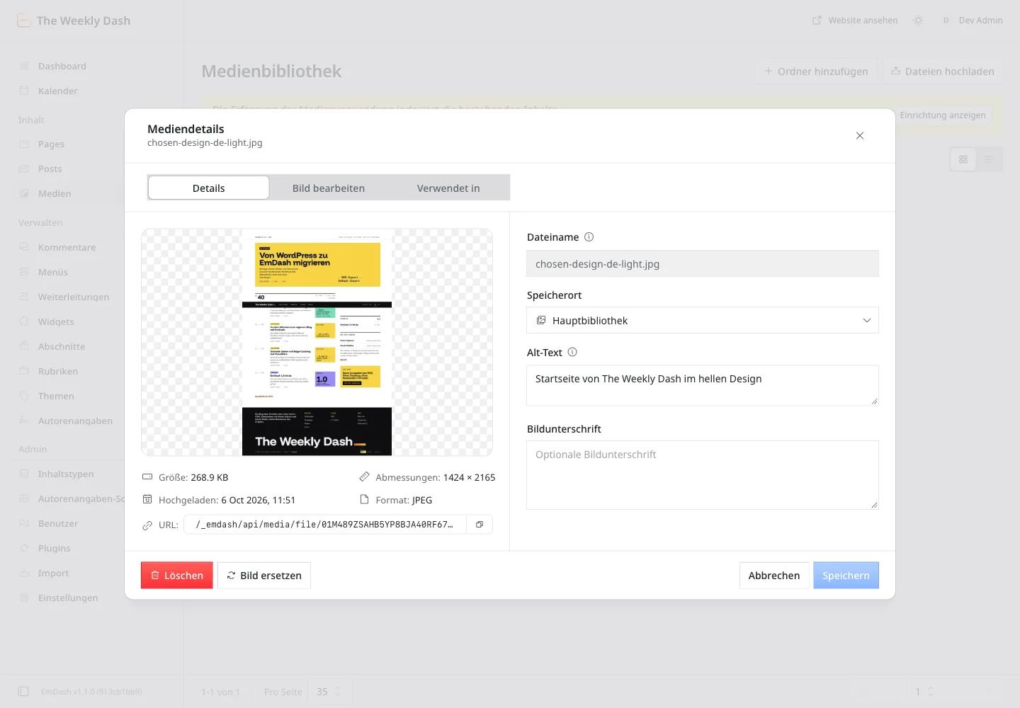This screenshot has width=1020, height=708.
Task: Open Widgets in the sidebar
Action: 56,322
